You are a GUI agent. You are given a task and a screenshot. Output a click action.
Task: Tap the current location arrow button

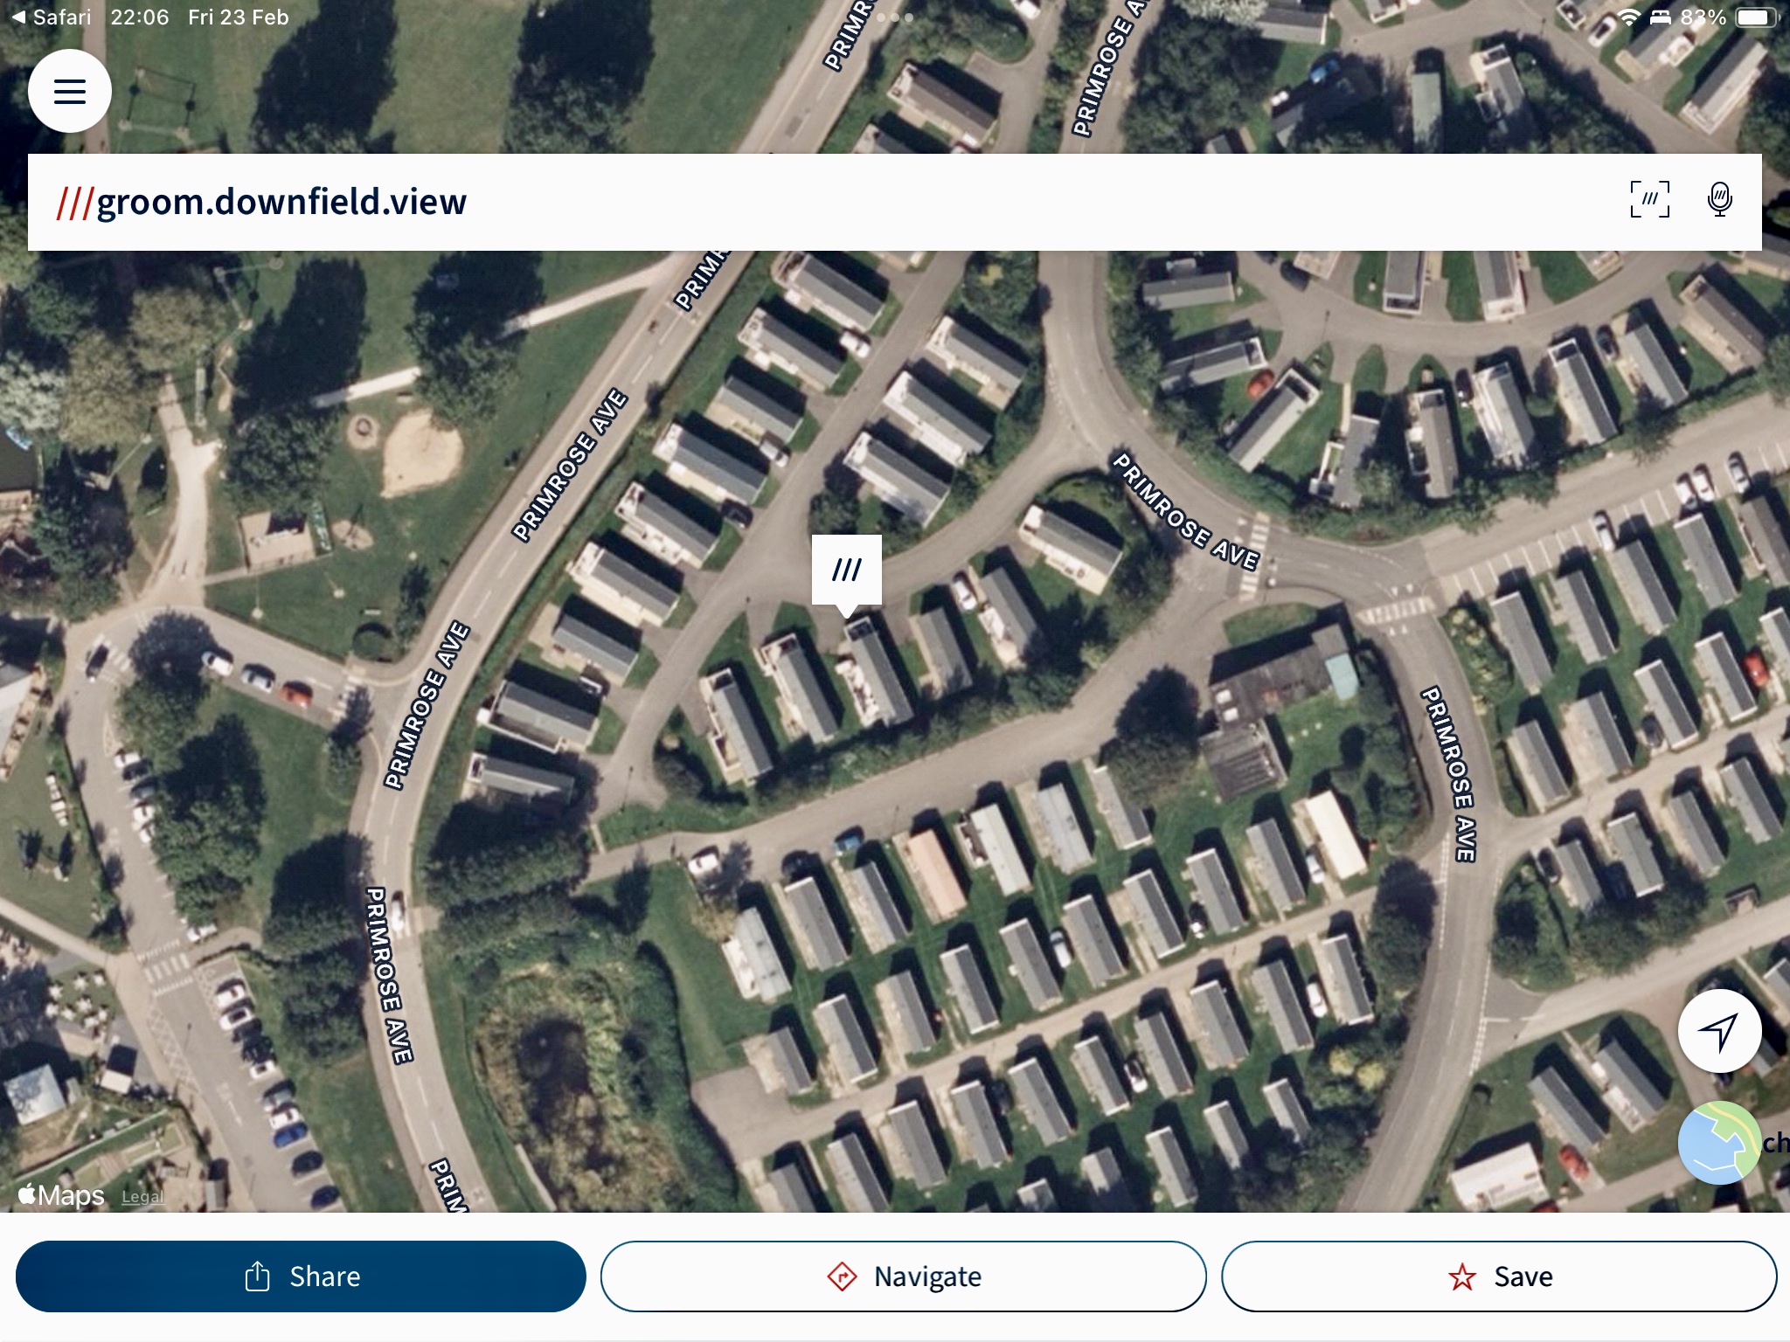click(x=1719, y=1031)
